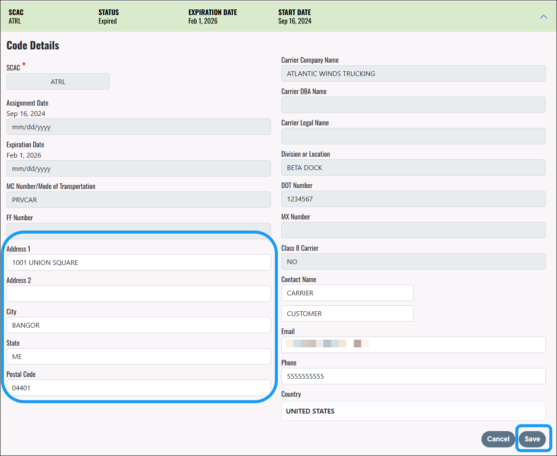Edit the Postal Code field 04401
The height and width of the screenshot is (456, 557).
138,388
